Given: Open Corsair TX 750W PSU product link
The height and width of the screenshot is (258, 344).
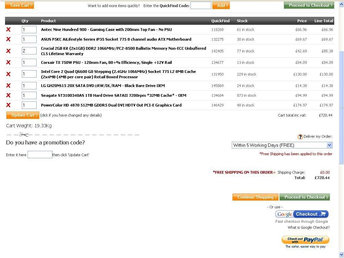Looking at the screenshot, I should click(106, 62).
